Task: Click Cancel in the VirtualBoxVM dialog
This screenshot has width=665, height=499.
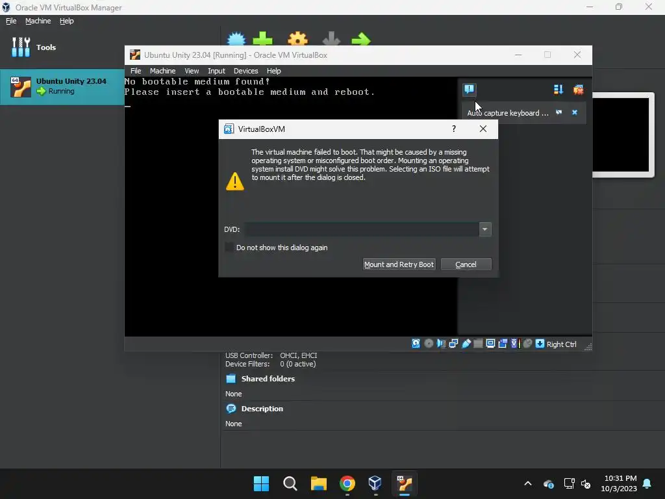Action: point(466,264)
